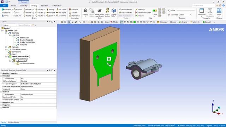This screenshot has height=127, width=226.
Task: Toggle shaded exterior view mode icon
Action: pyautogui.click(x=69, y=22)
